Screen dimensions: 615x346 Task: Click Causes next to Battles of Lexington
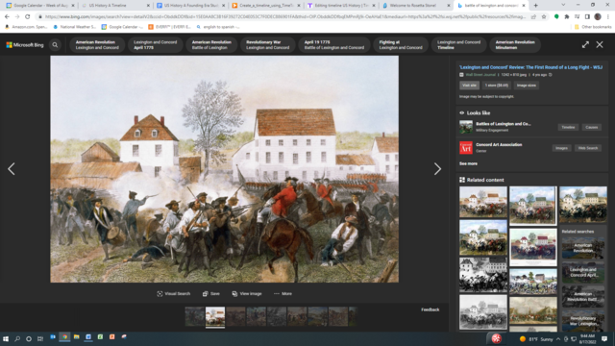tap(592, 127)
